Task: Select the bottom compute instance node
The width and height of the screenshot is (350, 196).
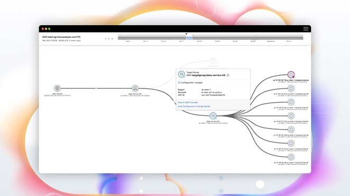Action: tap(291, 157)
